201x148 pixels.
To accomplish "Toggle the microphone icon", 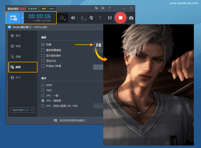I will (82, 18).
